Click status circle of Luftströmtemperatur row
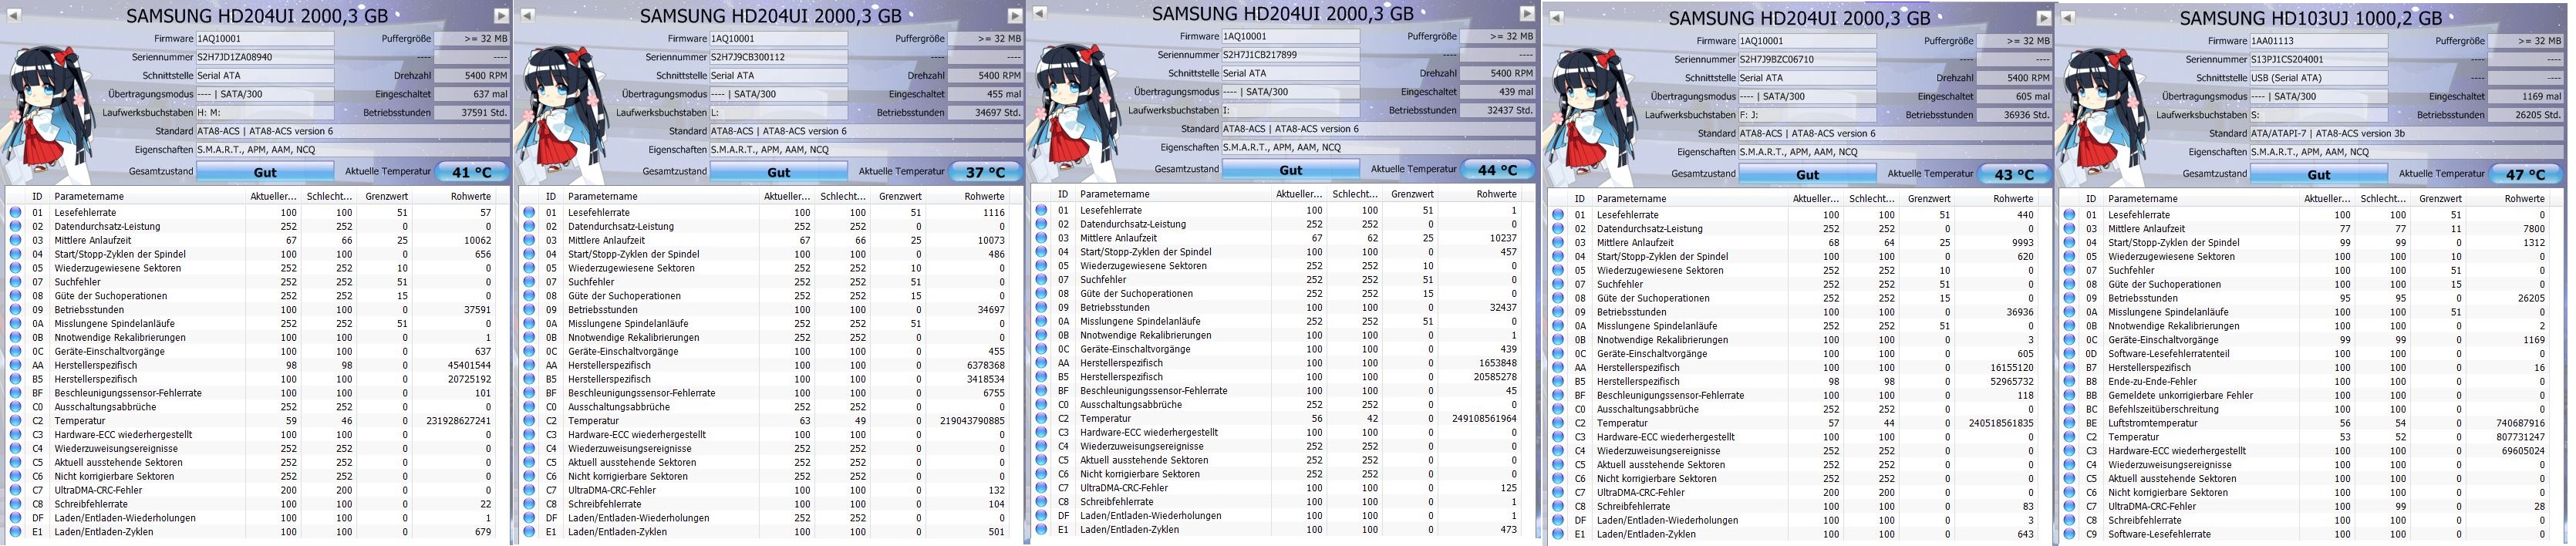This screenshot has width=2576, height=546. tap(2069, 423)
